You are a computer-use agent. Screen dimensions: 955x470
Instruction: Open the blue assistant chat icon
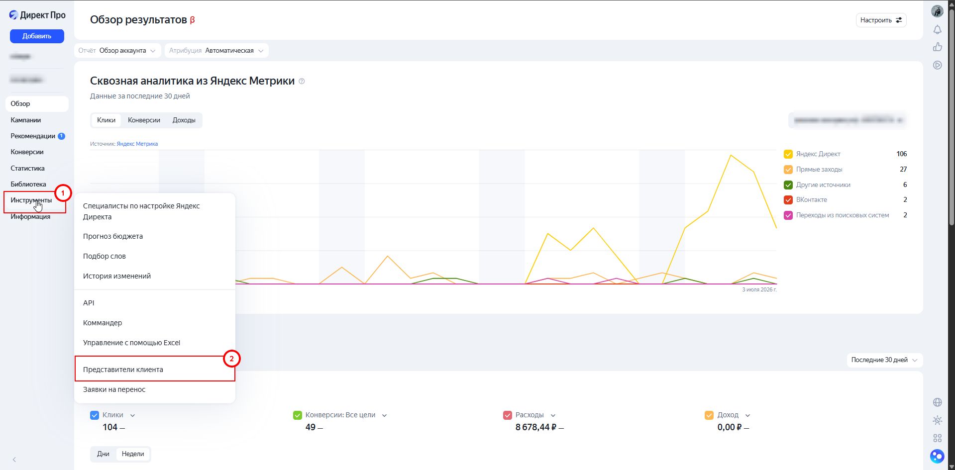coord(937,456)
